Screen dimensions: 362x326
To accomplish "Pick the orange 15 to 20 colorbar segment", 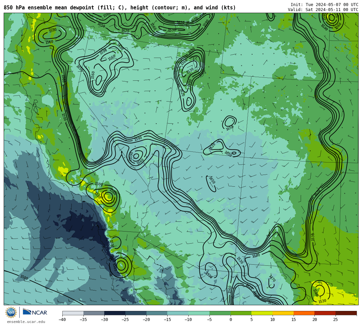I will (304, 313).
